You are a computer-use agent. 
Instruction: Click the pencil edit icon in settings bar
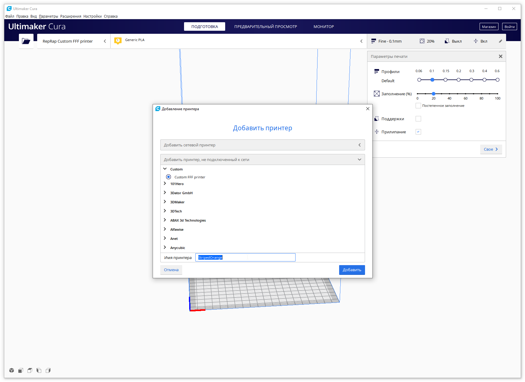[500, 41]
